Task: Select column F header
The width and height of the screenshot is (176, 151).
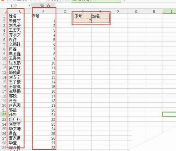Action: pos(118,12)
